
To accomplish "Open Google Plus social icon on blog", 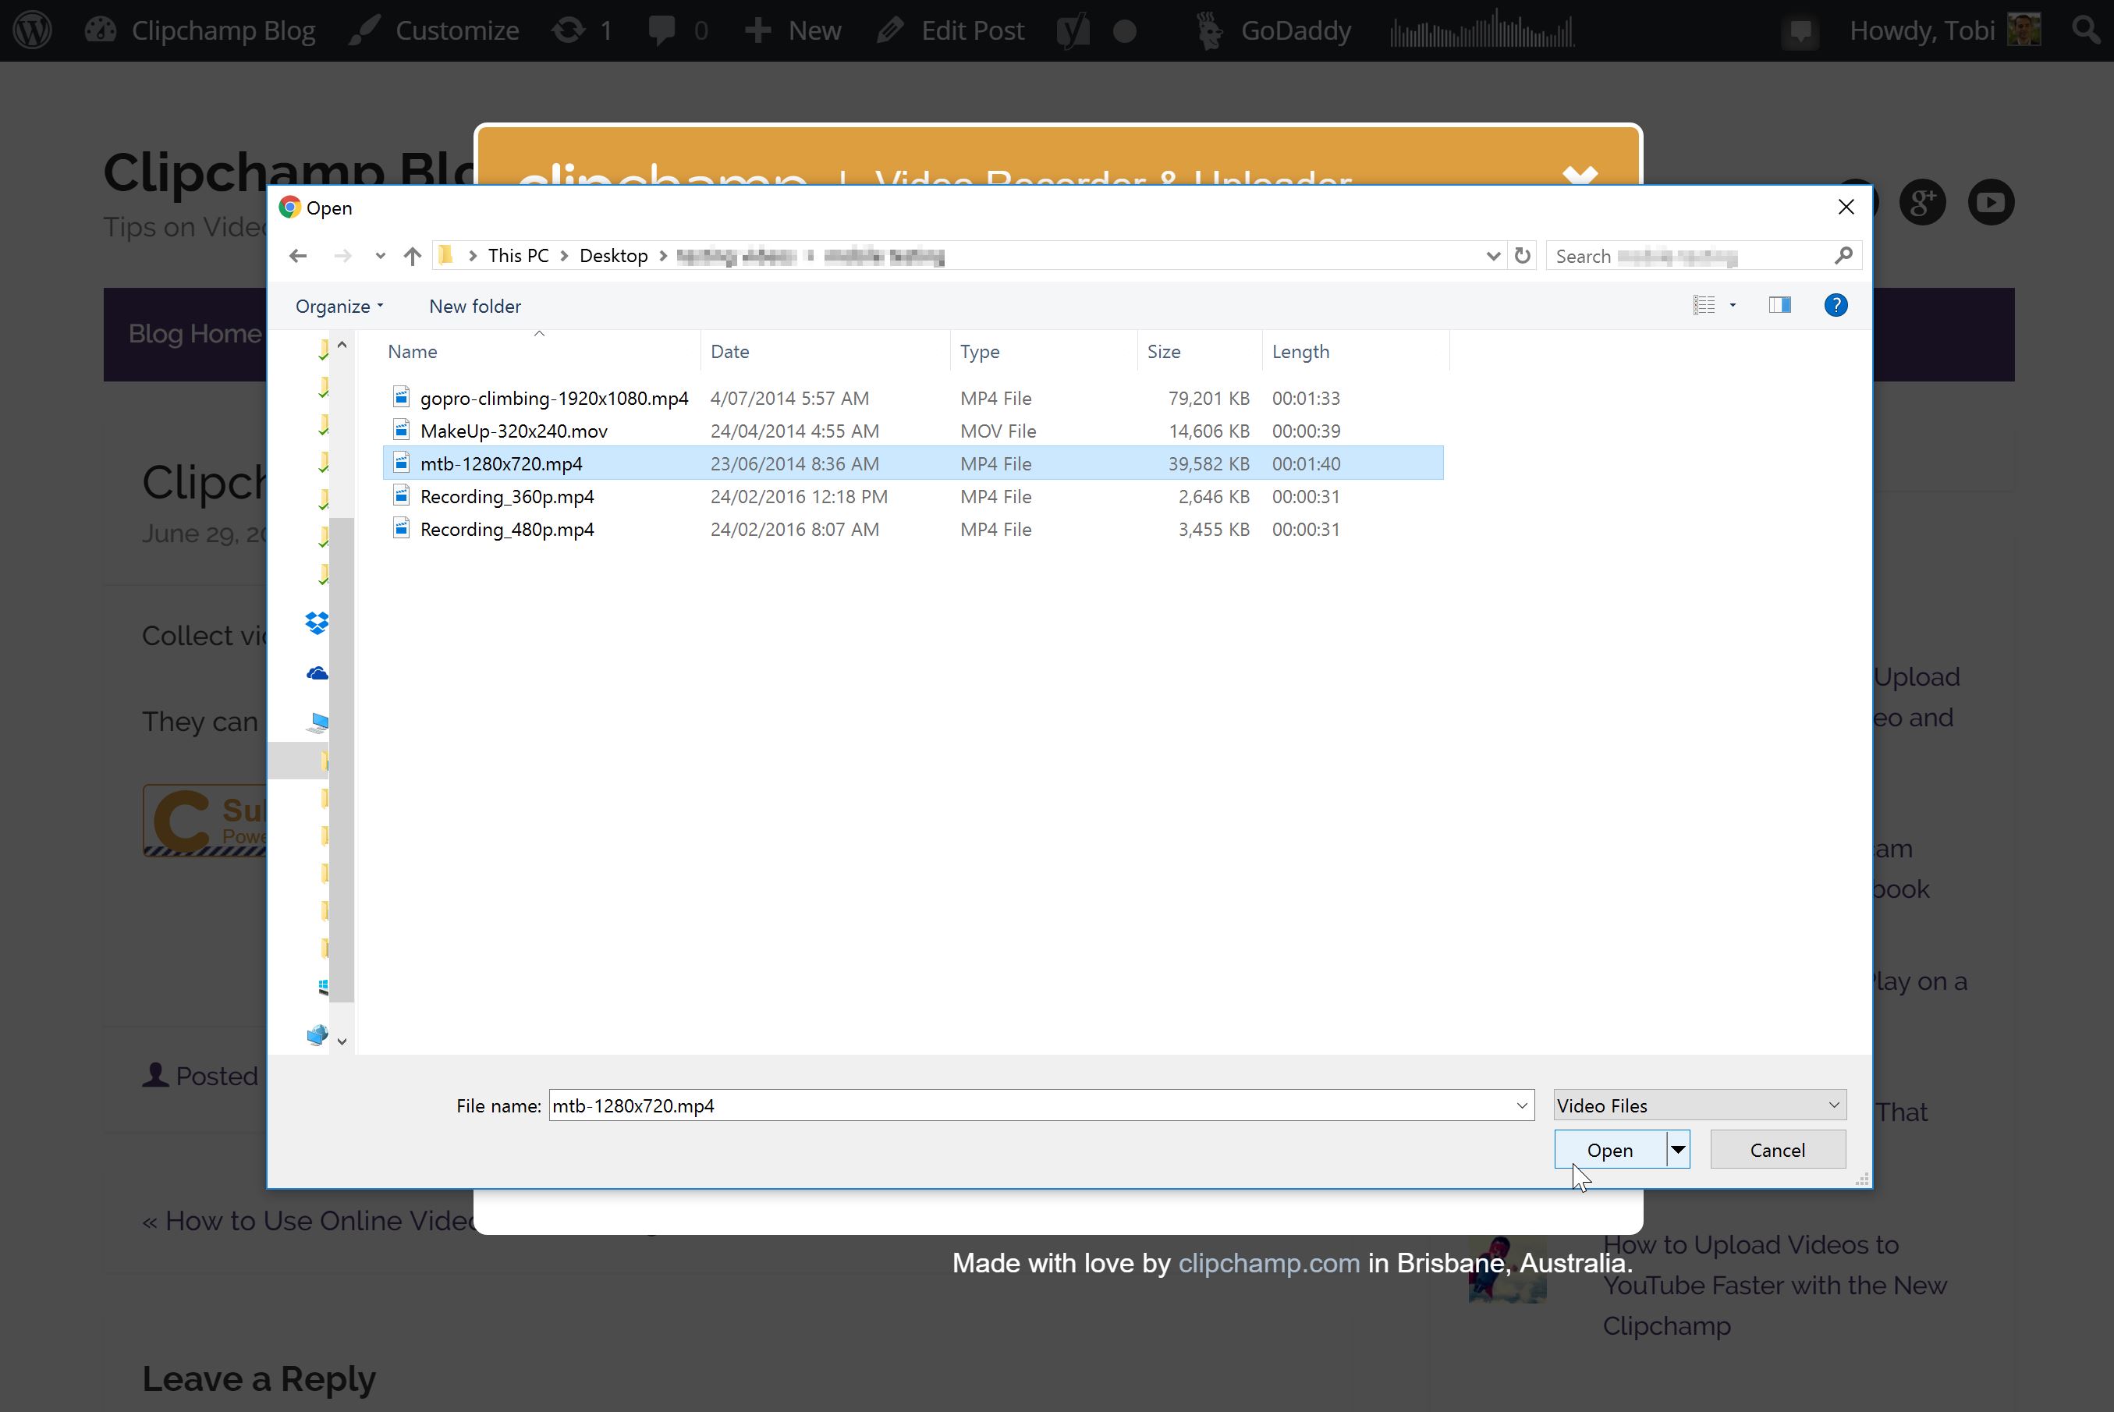I will coord(1923,202).
